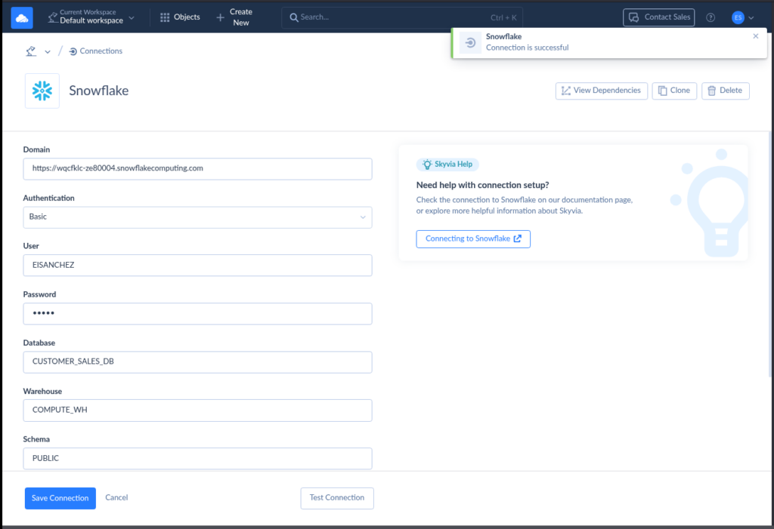Open the Current Workspace dropdown
Viewport: 774px width, 529px height.
click(x=91, y=17)
